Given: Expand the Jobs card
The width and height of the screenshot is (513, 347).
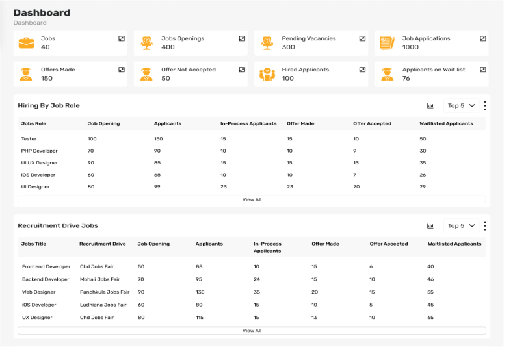Looking at the screenshot, I should click(x=122, y=39).
